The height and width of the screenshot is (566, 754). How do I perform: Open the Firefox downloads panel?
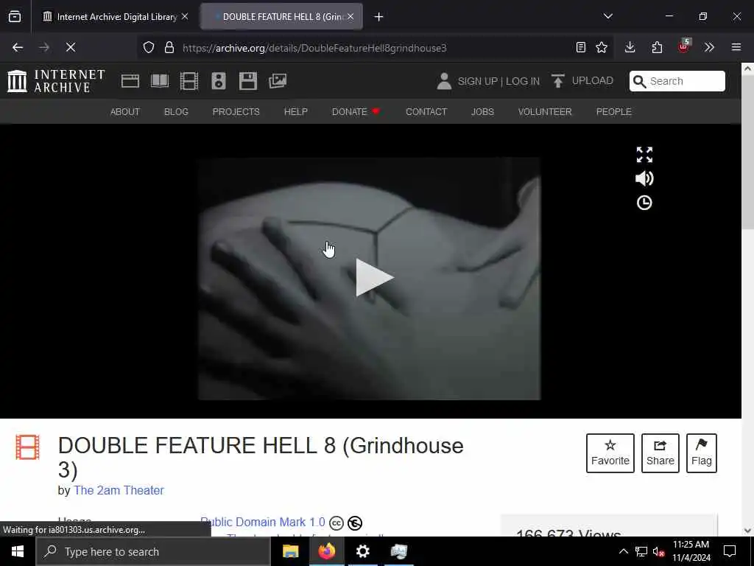point(630,47)
